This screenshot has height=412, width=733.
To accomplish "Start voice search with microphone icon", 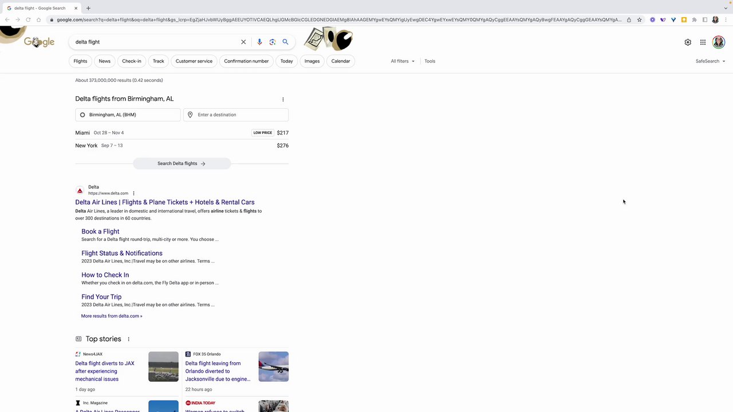I will point(259,42).
